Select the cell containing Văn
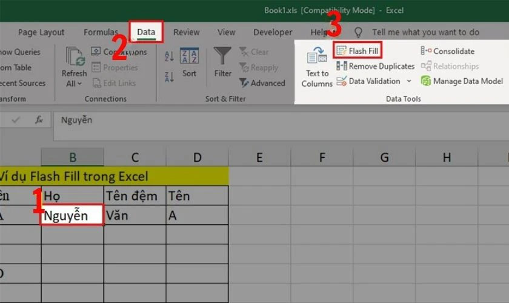 (x=135, y=215)
